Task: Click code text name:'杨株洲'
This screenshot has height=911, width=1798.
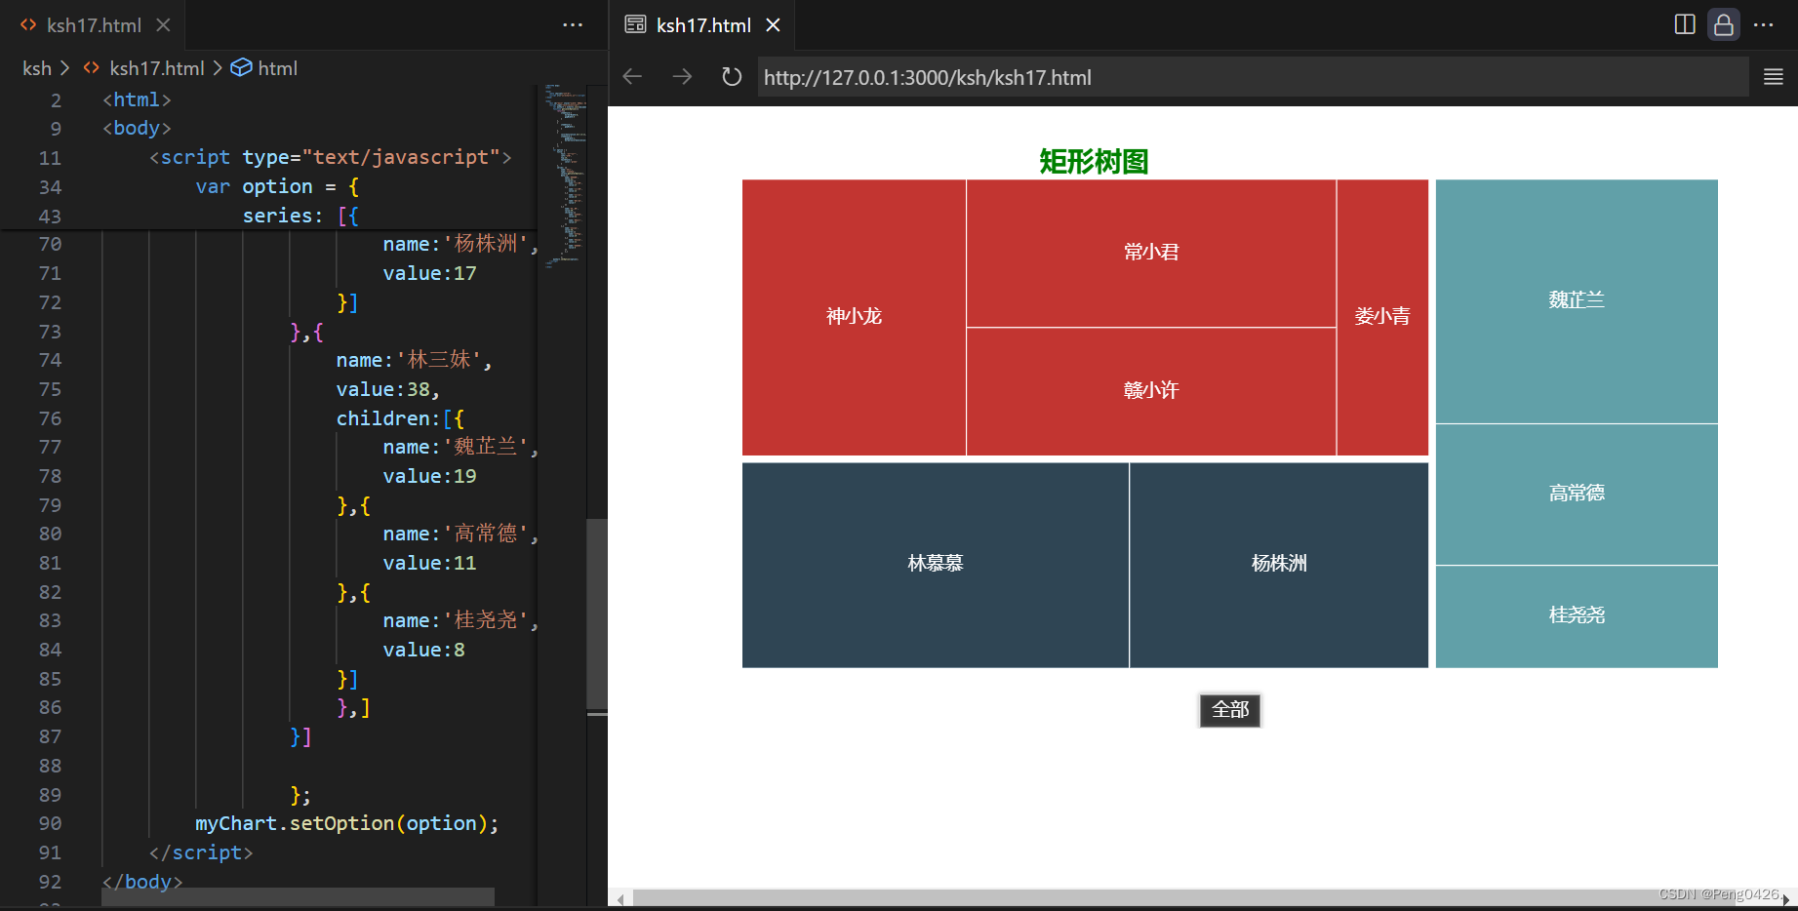Action: tap(460, 244)
